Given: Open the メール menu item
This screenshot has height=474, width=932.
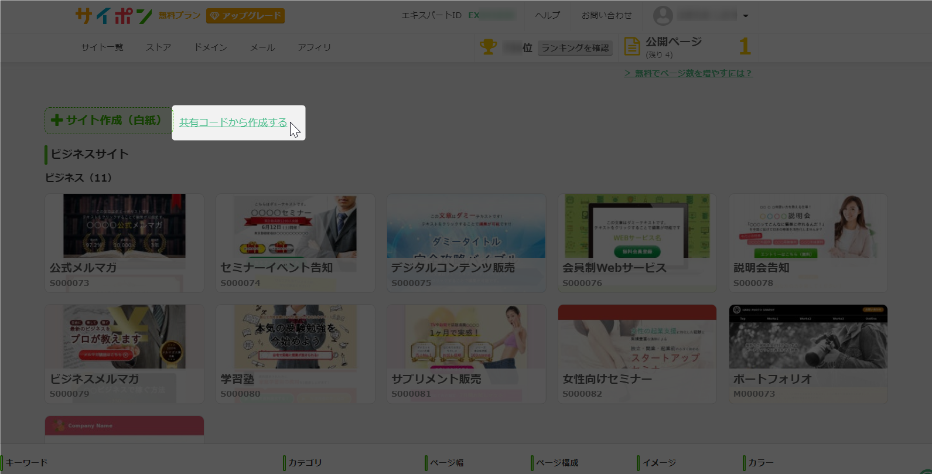Looking at the screenshot, I should click(x=262, y=47).
